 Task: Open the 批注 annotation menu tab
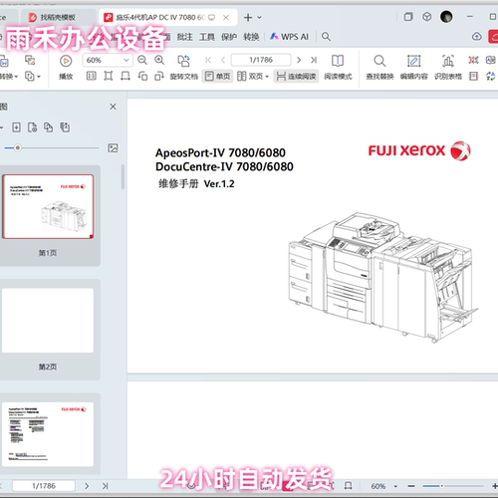[x=184, y=37]
